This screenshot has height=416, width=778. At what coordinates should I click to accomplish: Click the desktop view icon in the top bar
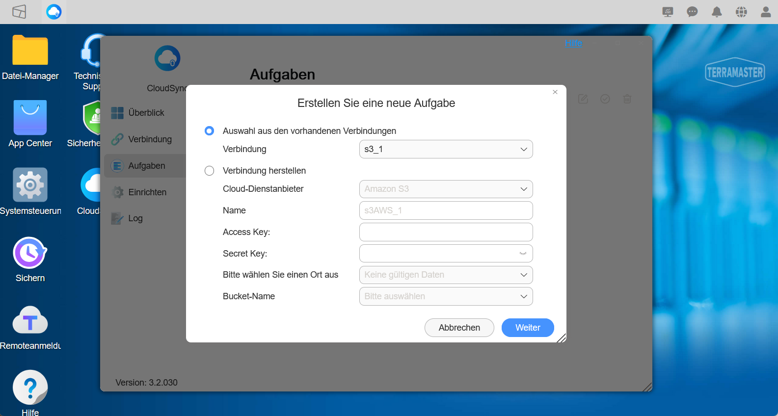coord(19,12)
